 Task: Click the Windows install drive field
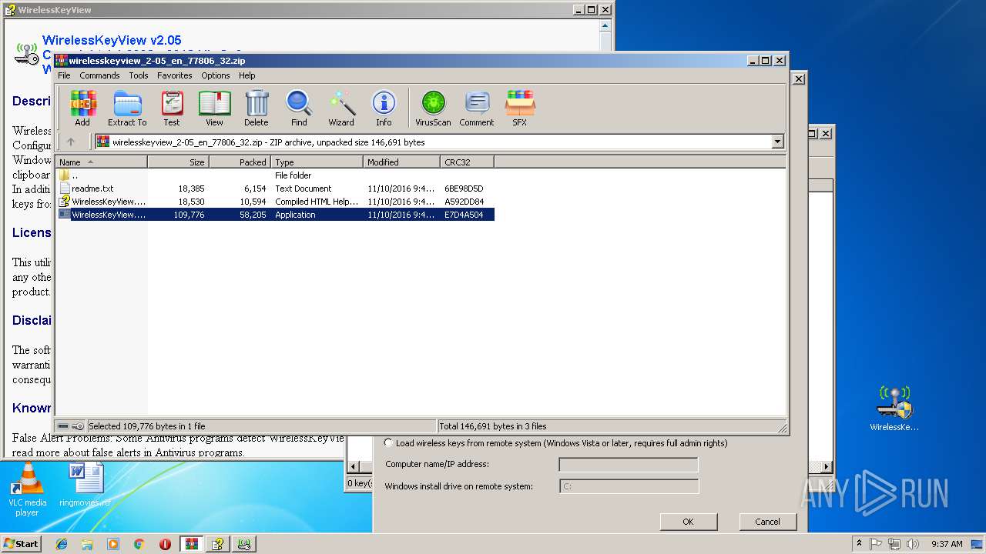629,486
